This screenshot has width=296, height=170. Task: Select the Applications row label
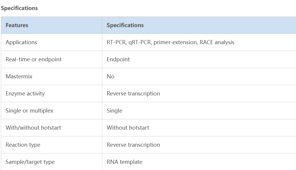point(21,42)
